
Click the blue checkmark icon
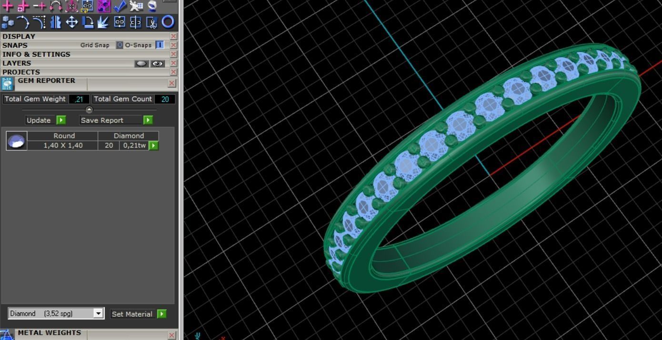[120, 6]
